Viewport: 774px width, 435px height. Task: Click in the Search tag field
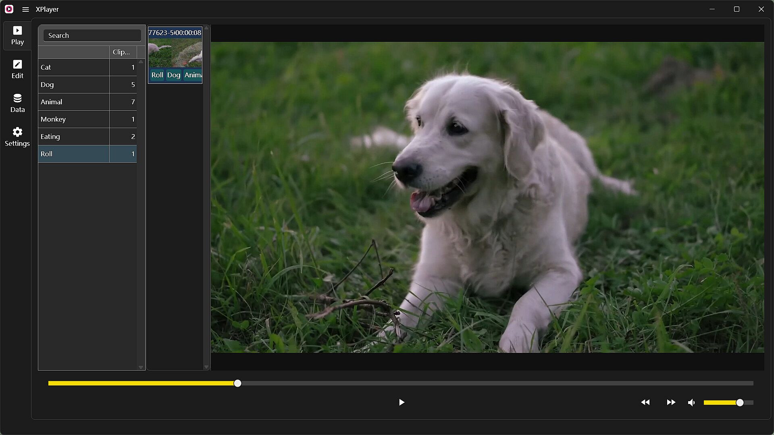coord(92,35)
